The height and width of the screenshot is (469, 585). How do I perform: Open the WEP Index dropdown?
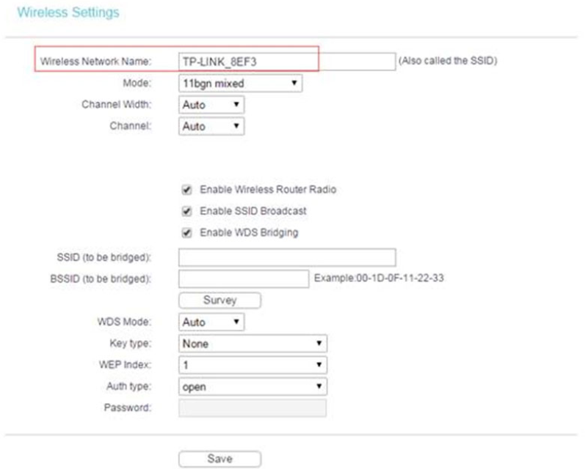pos(252,364)
